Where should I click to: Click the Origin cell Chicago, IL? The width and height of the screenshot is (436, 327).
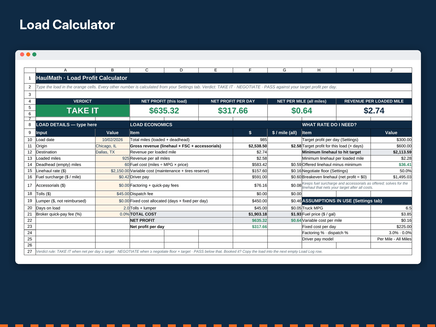pos(113,146)
